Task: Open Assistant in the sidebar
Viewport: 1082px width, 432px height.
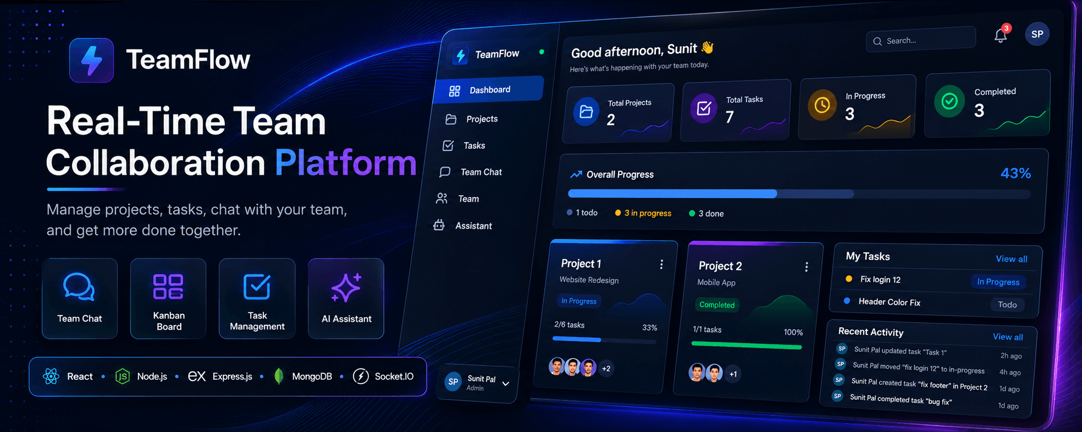Action: click(x=463, y=226)
